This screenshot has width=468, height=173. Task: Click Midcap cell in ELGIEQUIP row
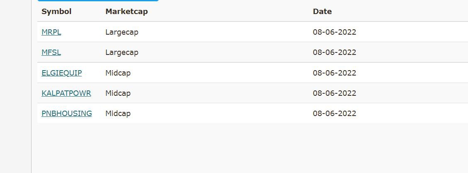(x=118, y=73)
